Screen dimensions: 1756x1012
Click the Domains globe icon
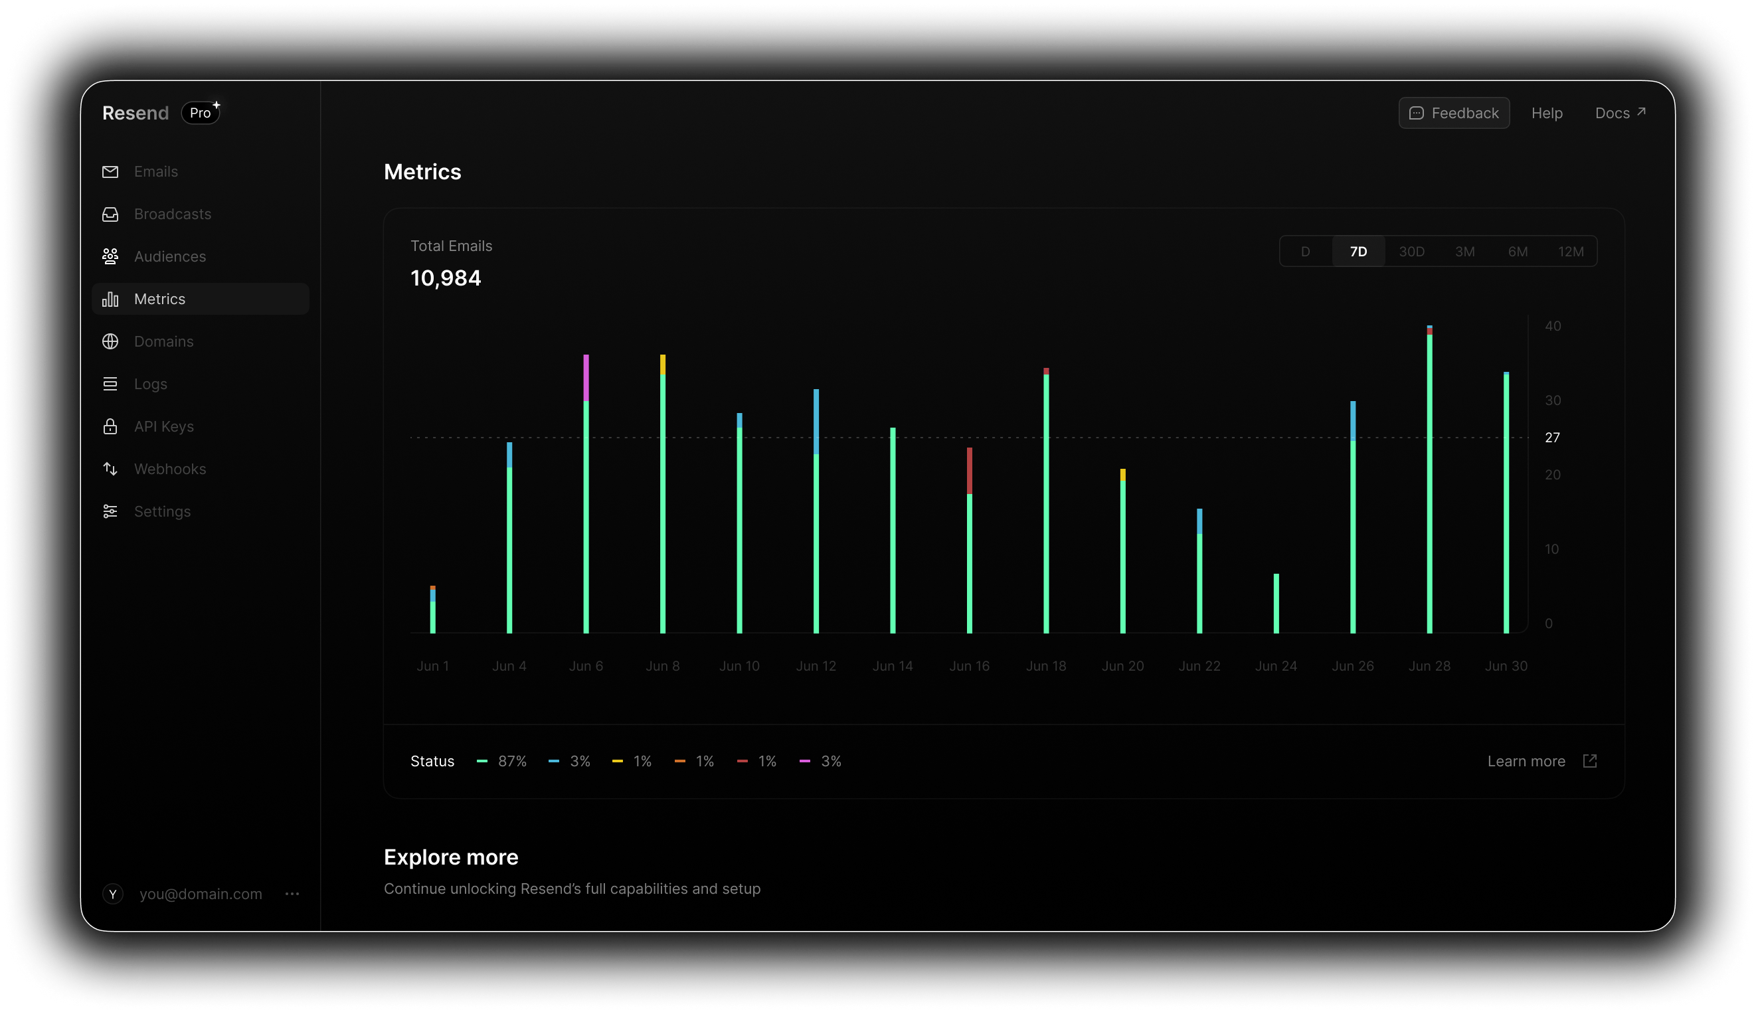pyautogui.click(x=114, y=341)
